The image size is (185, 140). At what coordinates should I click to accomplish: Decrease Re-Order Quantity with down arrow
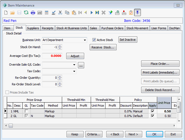[60, 79]
